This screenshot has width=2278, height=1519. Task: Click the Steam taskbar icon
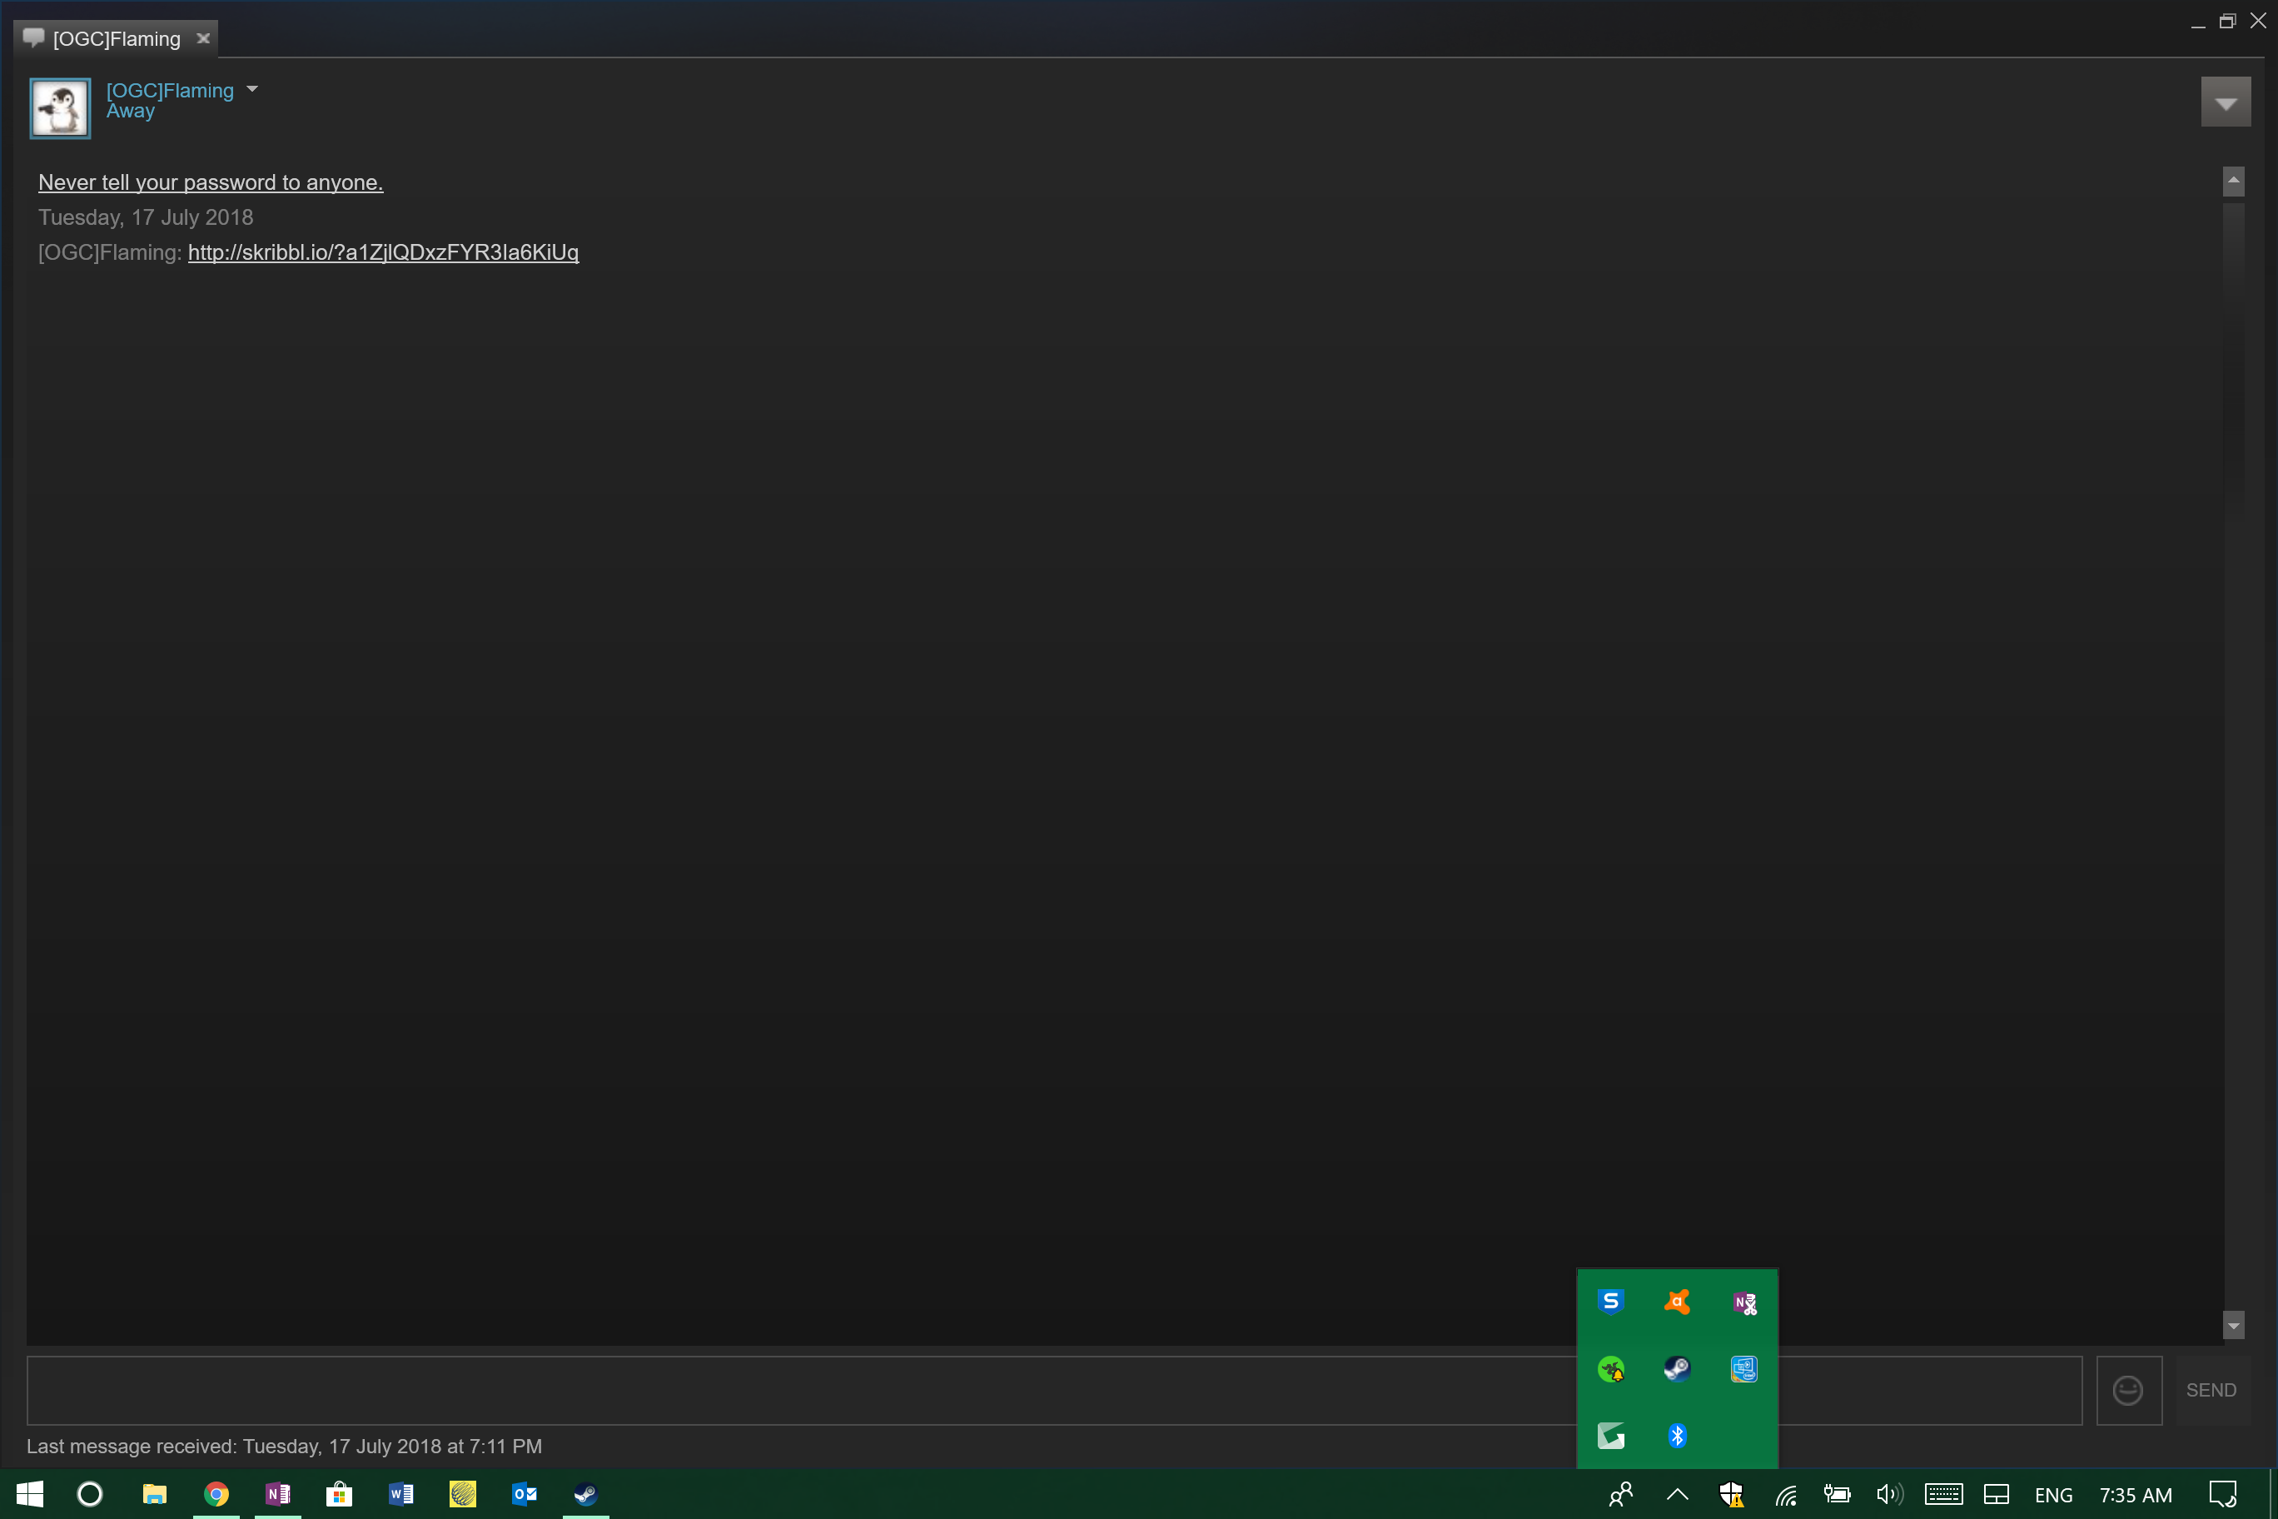[585, 1494]
